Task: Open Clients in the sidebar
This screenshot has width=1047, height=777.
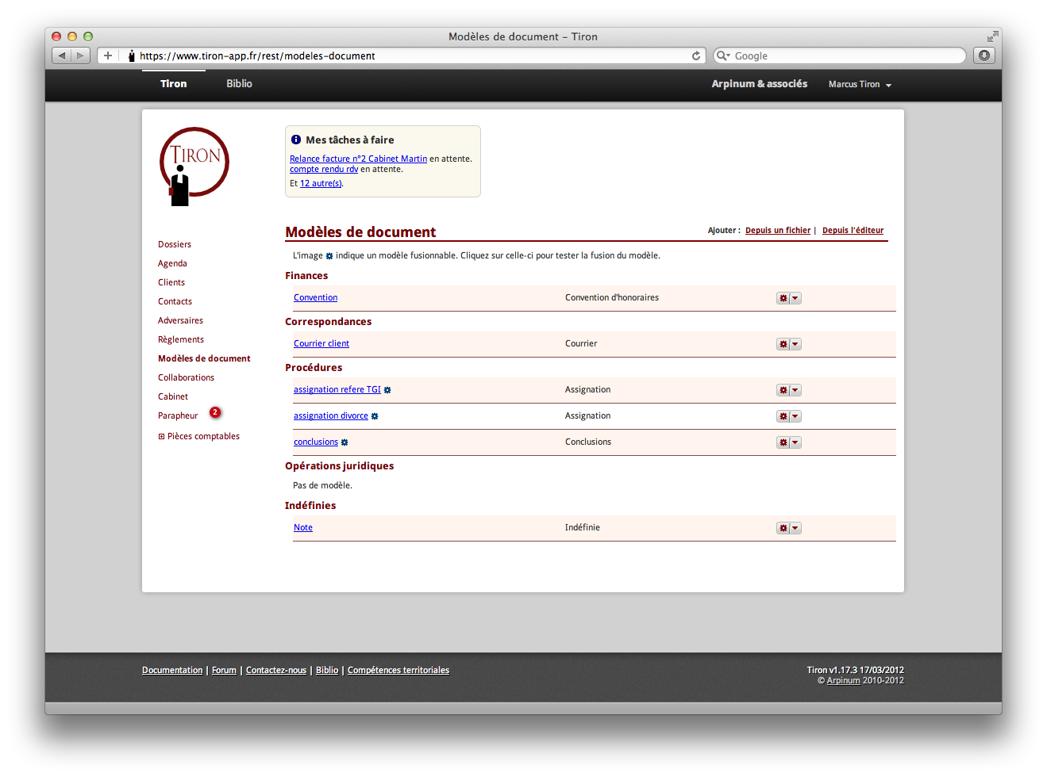Action: tap(171, 282)
